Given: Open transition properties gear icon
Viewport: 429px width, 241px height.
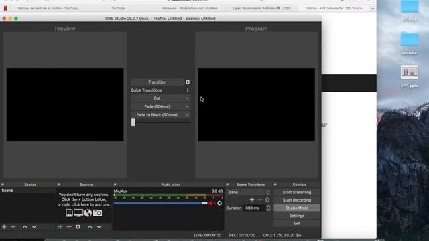Looking at the screenshot, I should coord(188,82).
